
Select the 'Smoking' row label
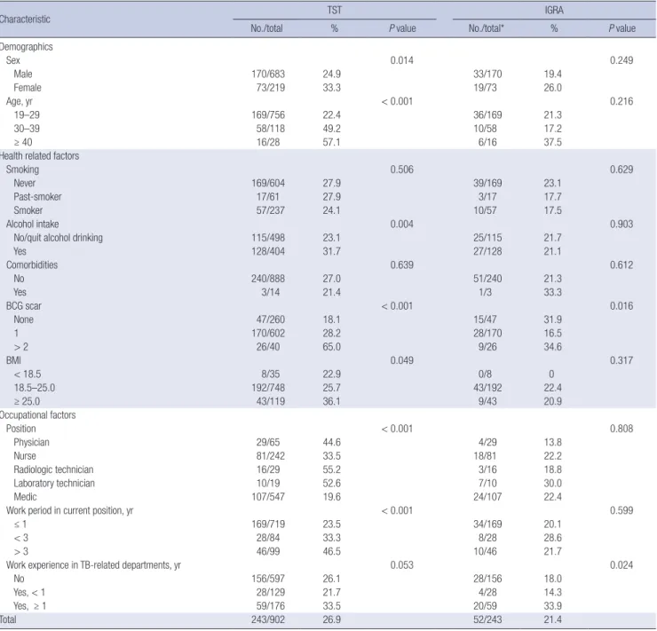(x=22, y=170)
